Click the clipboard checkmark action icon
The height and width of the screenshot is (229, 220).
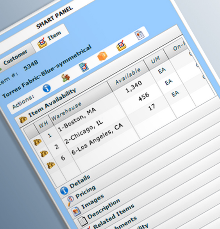84,67
